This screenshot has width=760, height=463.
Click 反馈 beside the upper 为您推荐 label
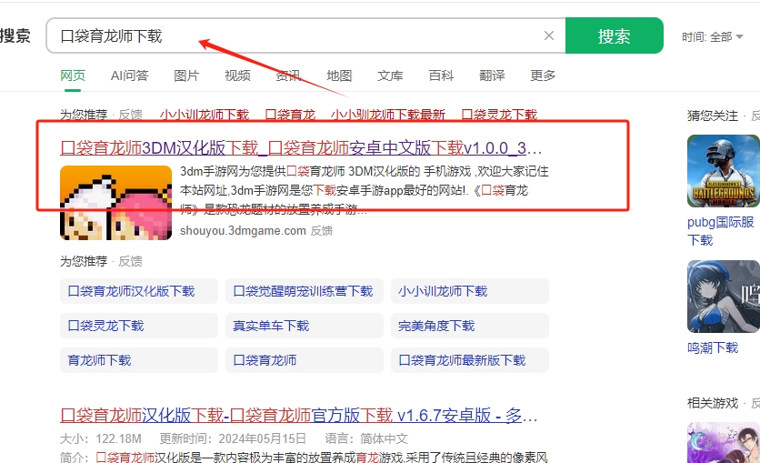(130, 115)
